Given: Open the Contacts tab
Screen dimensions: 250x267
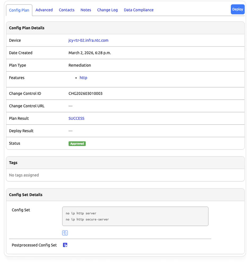Looking at the screenshot, I should coord(67,10).
